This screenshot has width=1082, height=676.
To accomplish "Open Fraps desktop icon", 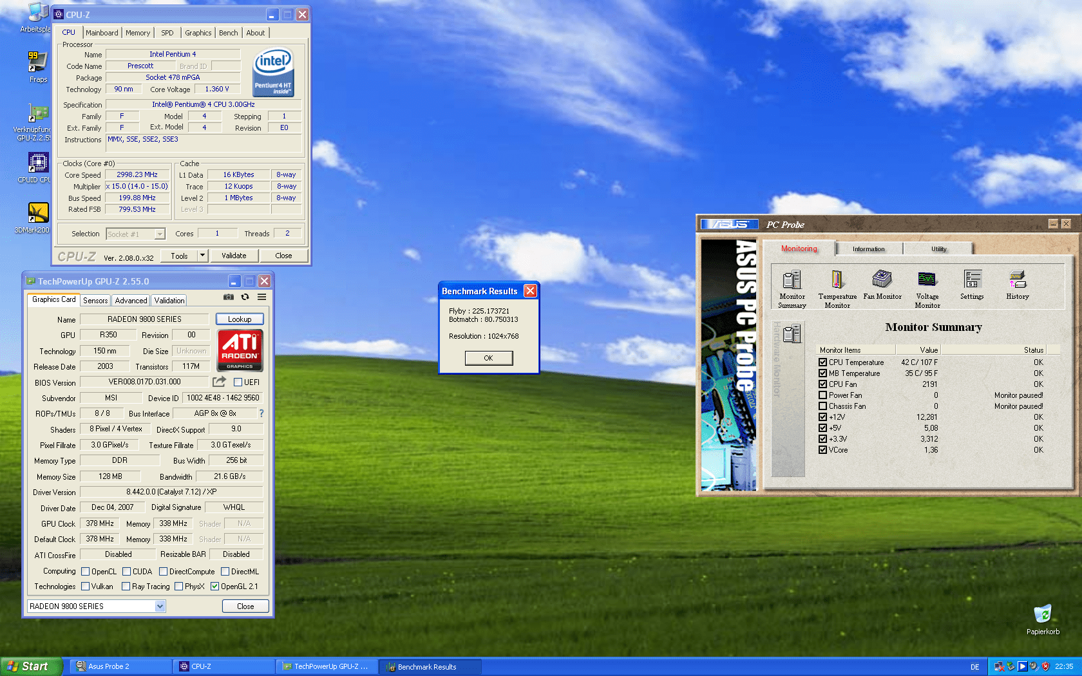I will [37, 67].
